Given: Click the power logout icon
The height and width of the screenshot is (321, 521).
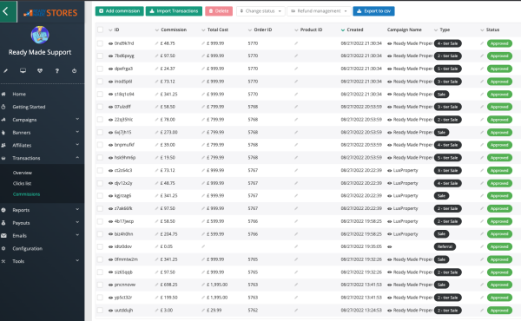Looking at the screenshot, I should pos(74,70).
